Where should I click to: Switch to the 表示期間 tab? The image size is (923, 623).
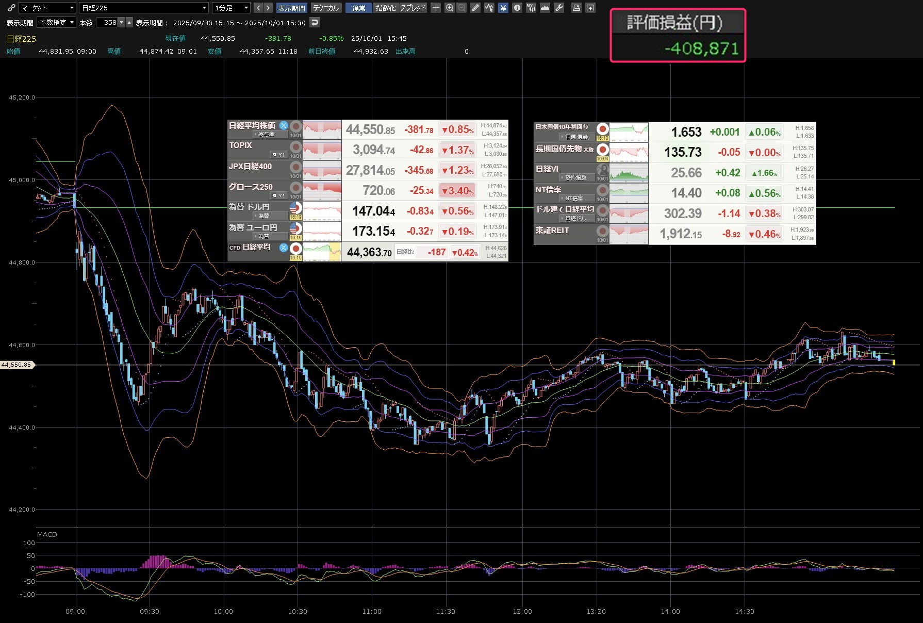(291, 8)
